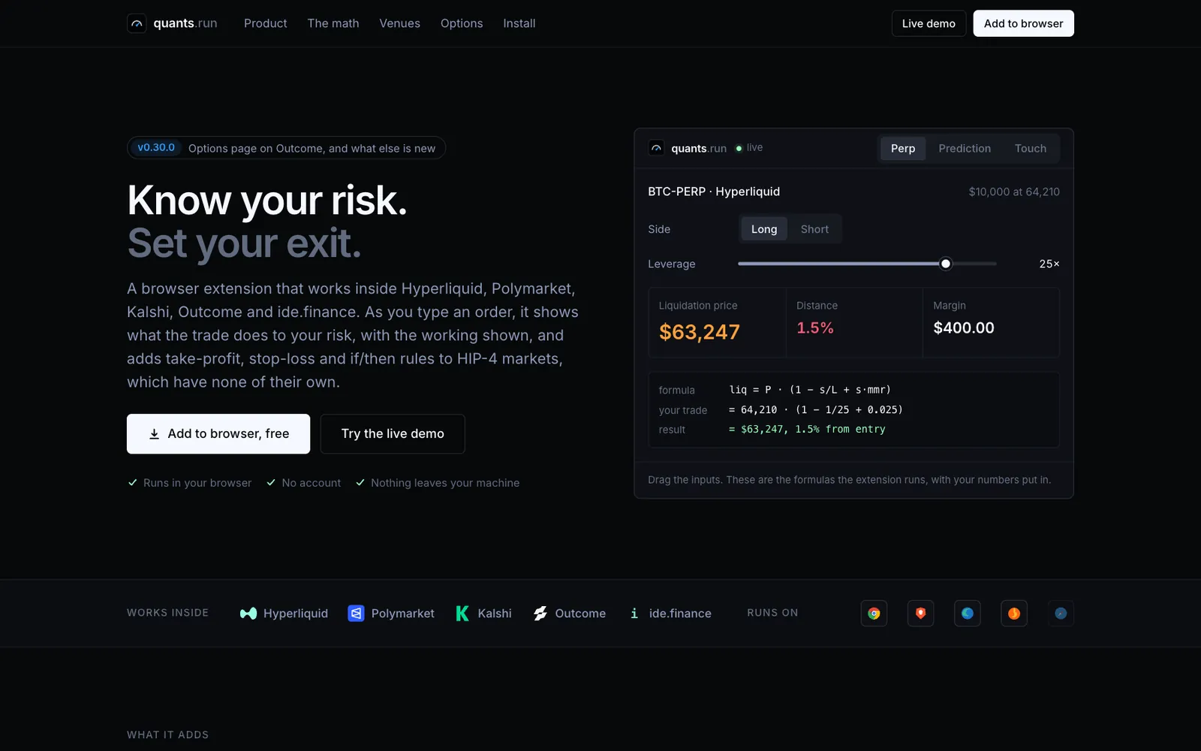Viewport: 1201px width, 751px height.
Task: Click 'Drag the inputs' helper caption
Action: [x=850, y=480]
